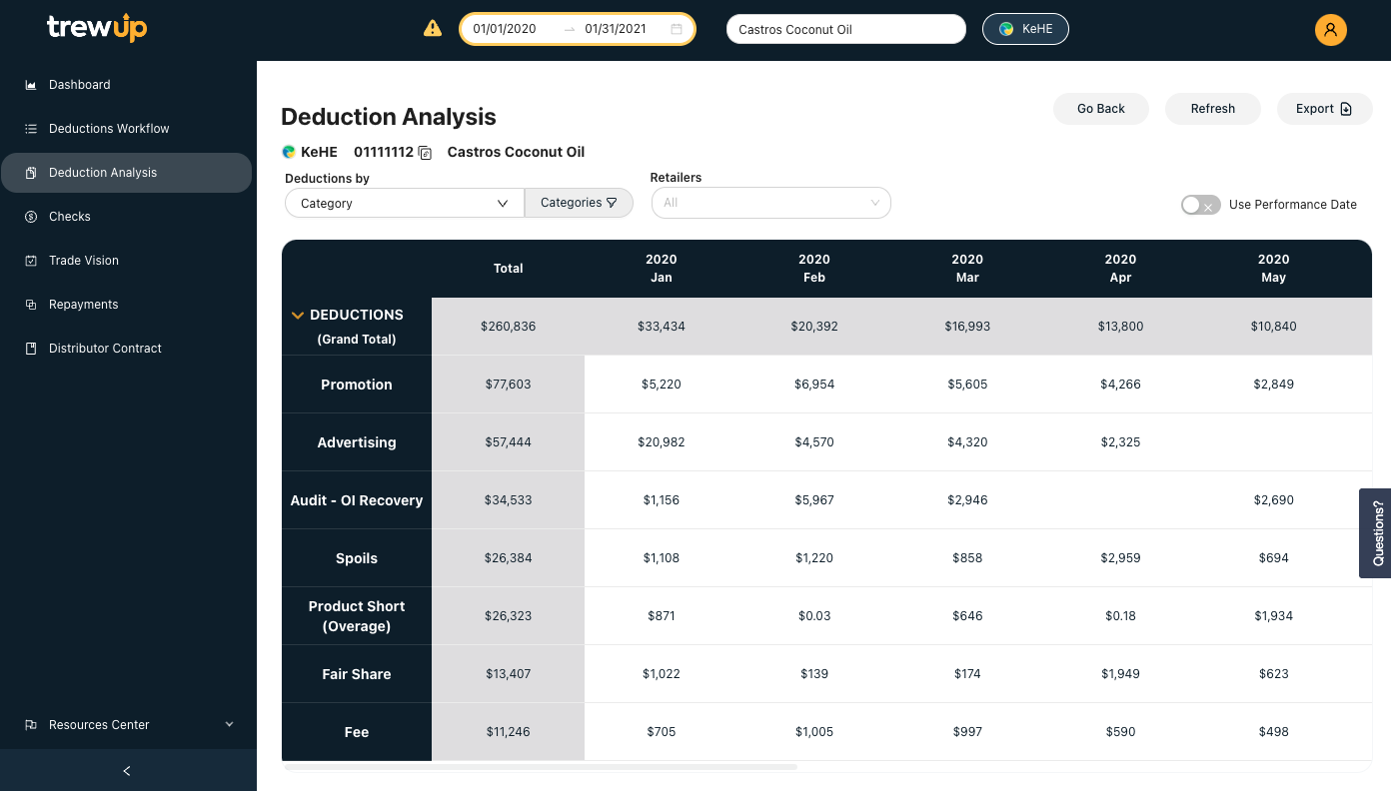Click the Product Short (Overage) row header
1391x791 pixels.
pos(357,616)
